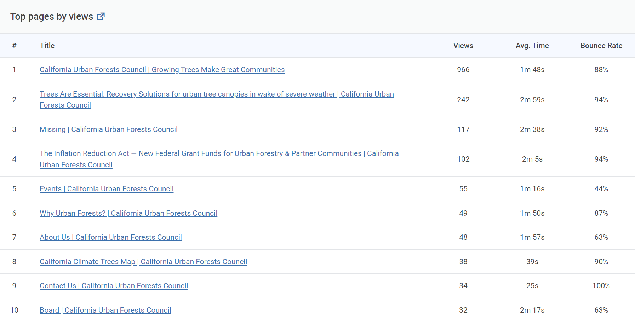The width and height of the screenshot is (635, 319).
Task: Click the Views column header
Action: 463,46
